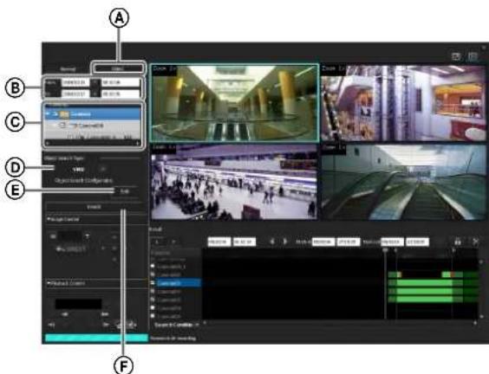Click the timeline Start date field

tap(323, 242)
